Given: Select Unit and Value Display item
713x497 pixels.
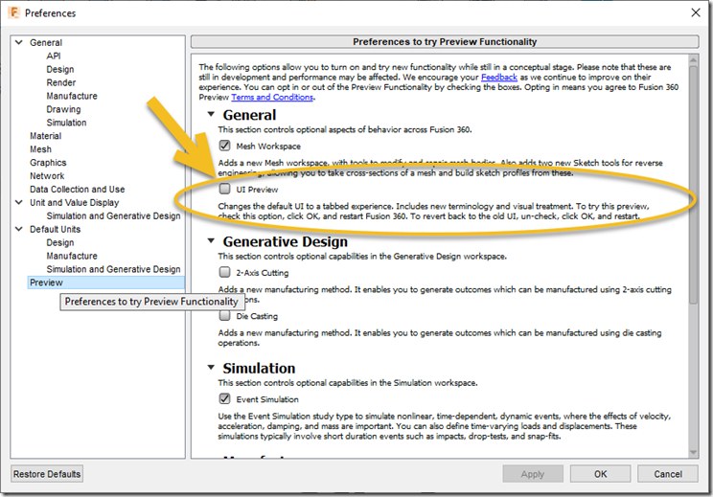Looking at the screenshot, I should 75,203.
